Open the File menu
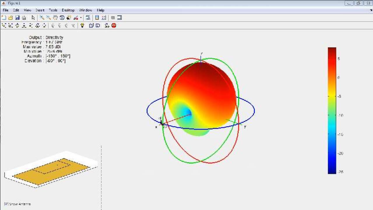 (6, 10)
